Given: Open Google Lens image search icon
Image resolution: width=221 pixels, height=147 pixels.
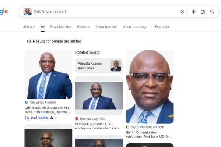Looking at the screenshot, I should click(x=203, y=11).
